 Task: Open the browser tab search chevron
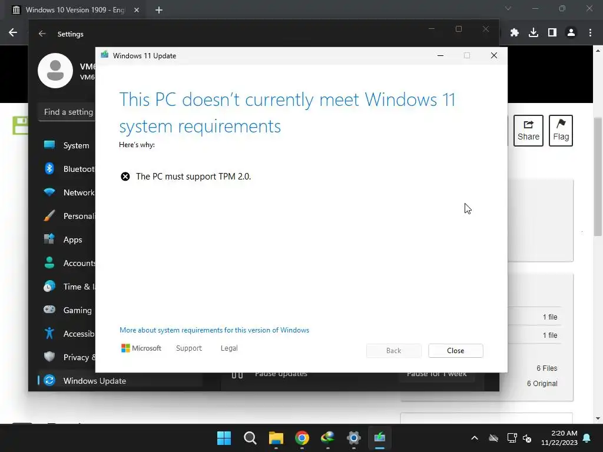click(x=508, y=8)
